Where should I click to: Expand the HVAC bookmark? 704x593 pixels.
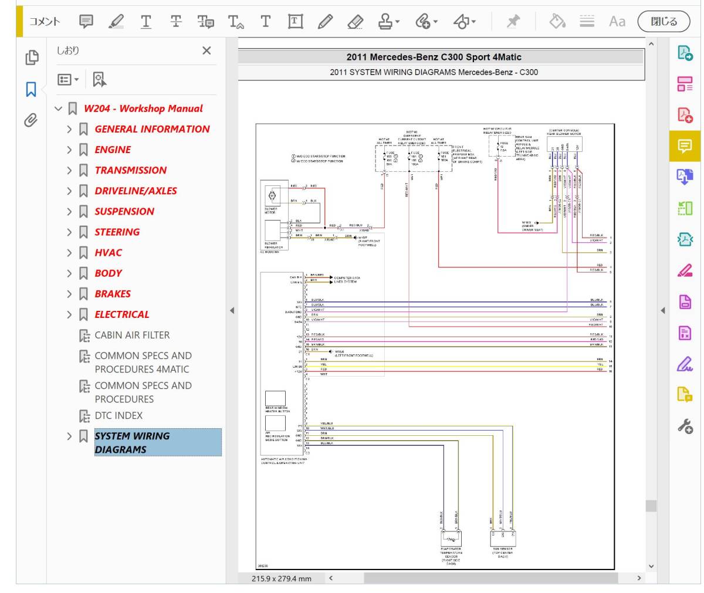point(69,252)
